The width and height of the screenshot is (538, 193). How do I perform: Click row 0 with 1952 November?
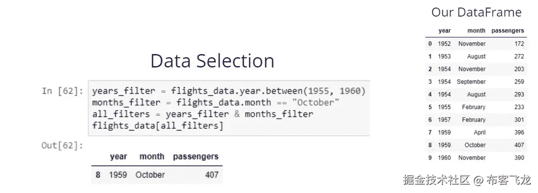[x=475, y=44]
